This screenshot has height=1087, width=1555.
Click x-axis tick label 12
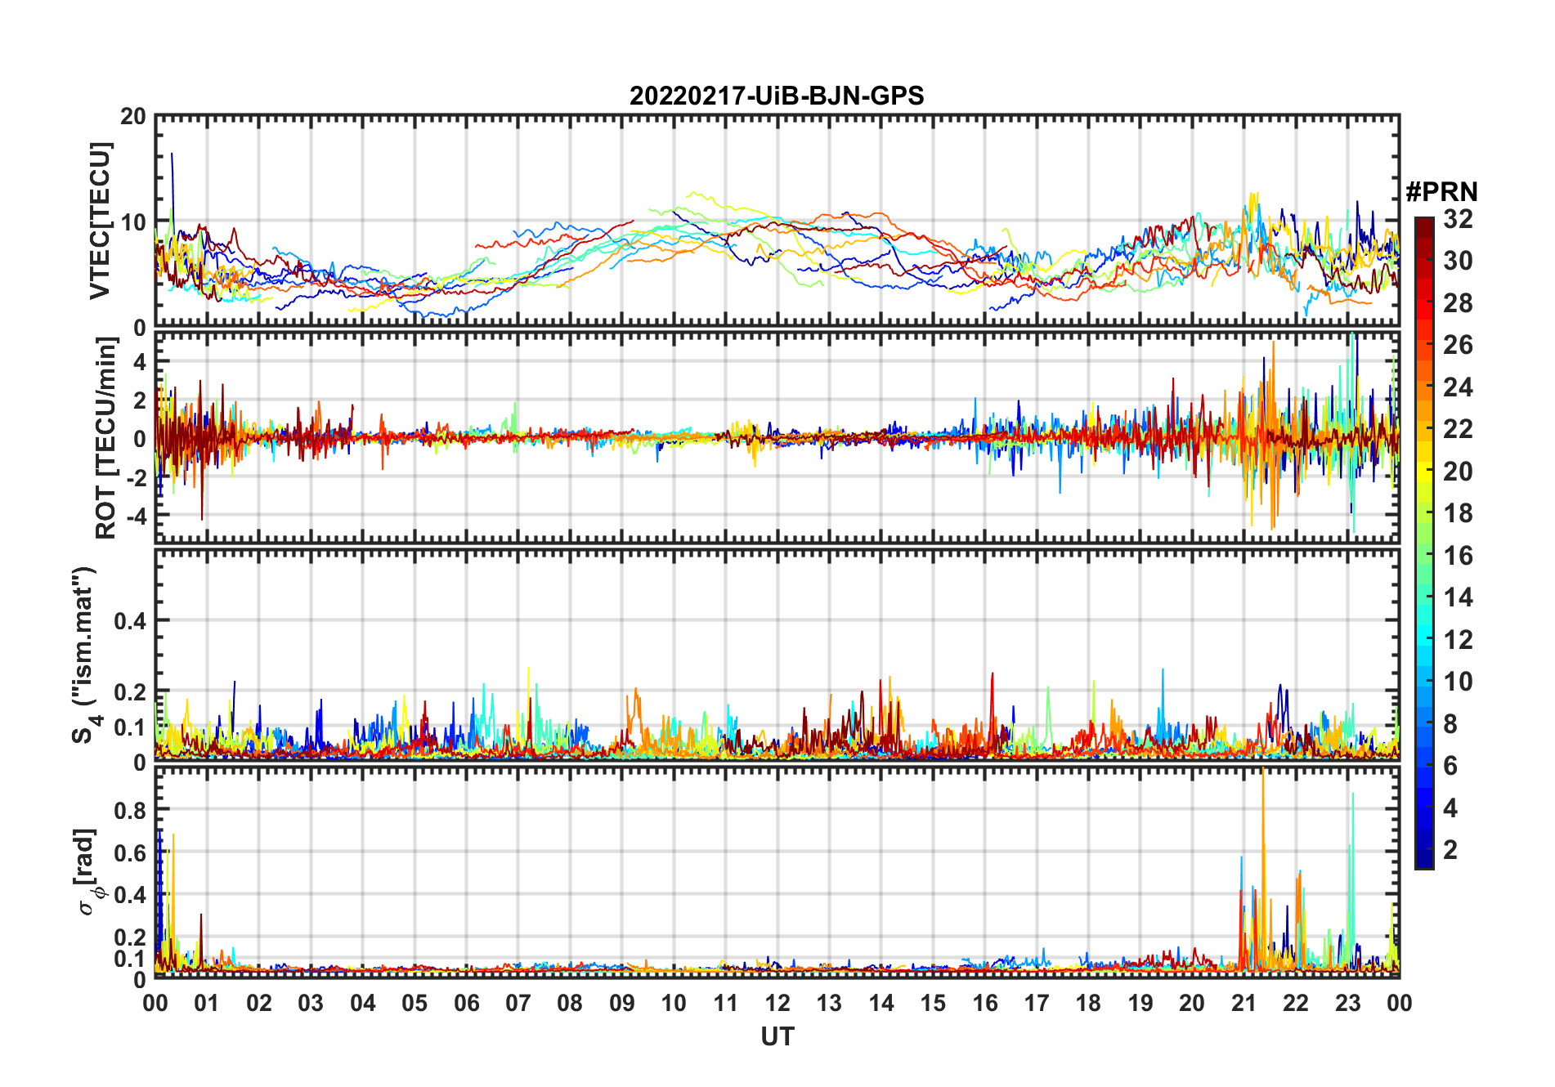777,1004
